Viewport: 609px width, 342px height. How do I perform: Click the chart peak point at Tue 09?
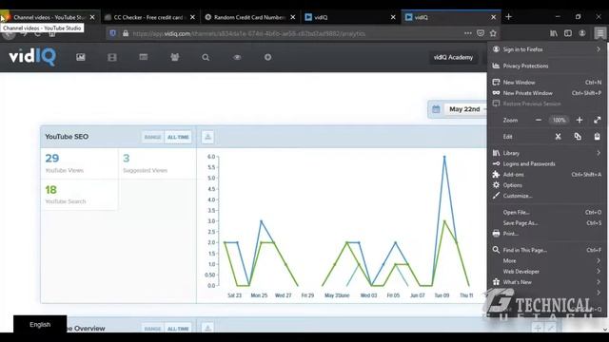444,157
